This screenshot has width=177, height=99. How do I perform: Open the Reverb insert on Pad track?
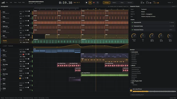24,52
